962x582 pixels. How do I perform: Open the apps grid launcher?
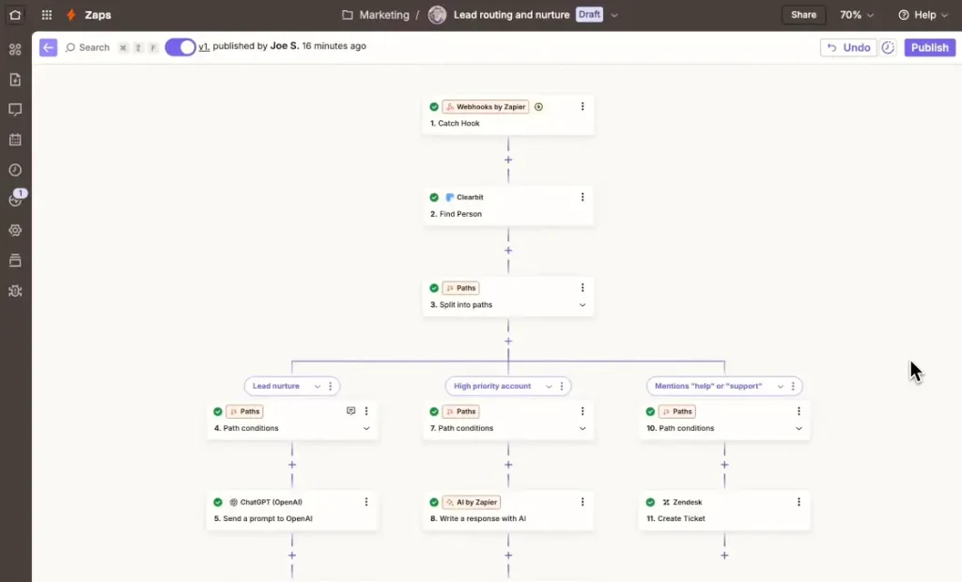47,15
